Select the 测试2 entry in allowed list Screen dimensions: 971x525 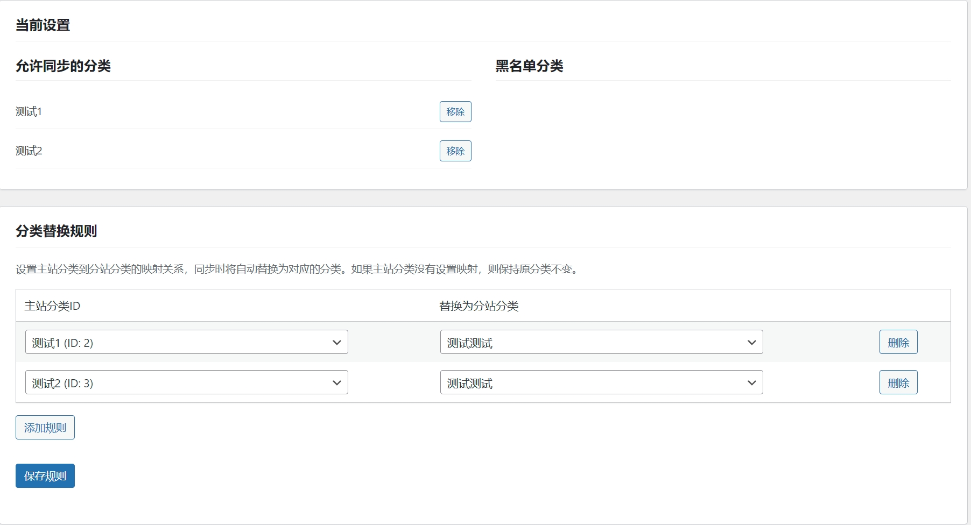(x=29, y=151)
